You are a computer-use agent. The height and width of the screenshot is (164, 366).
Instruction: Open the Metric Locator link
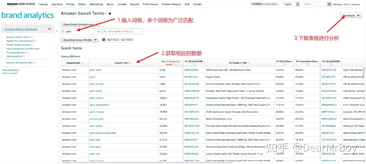pos(10,73)
